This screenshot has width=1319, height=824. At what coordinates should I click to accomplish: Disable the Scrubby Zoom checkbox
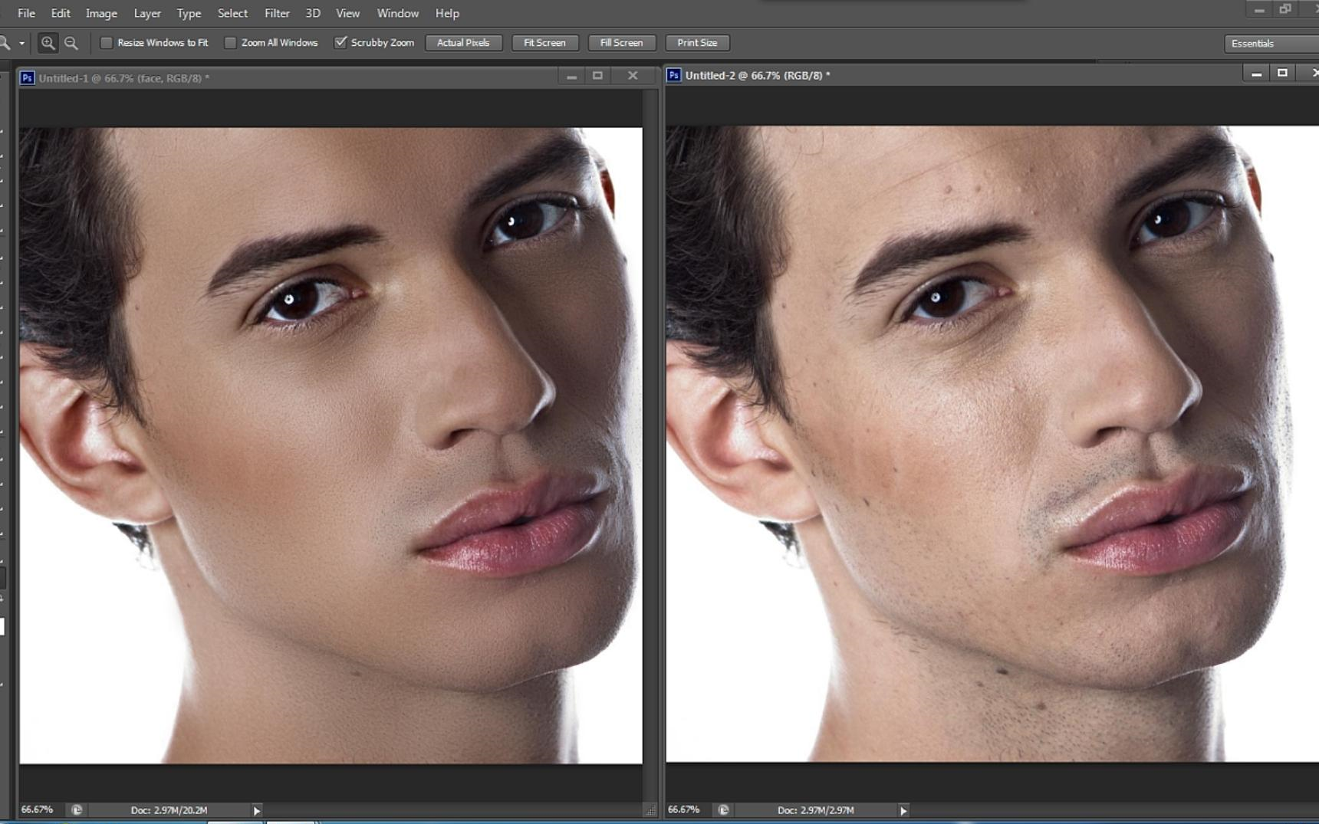(340, 43)
